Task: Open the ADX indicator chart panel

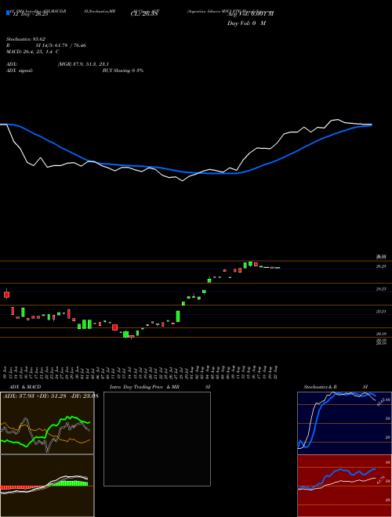Action: tap(47, 423)
